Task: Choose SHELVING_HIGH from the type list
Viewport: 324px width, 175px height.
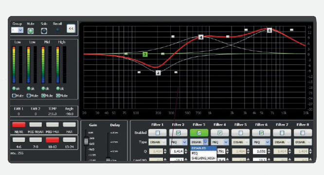Action: click(203, 158)
